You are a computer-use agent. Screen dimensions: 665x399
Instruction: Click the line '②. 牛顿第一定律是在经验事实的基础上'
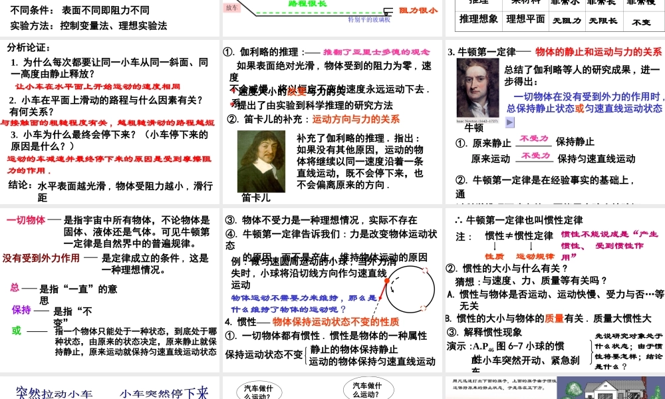click(x=545, y=180)
